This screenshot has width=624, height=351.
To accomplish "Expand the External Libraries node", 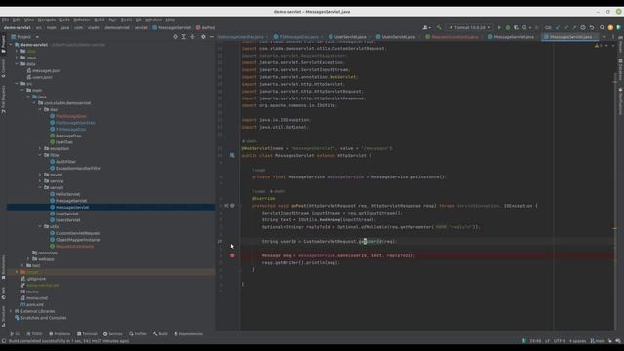I will [x=11, y=311].
